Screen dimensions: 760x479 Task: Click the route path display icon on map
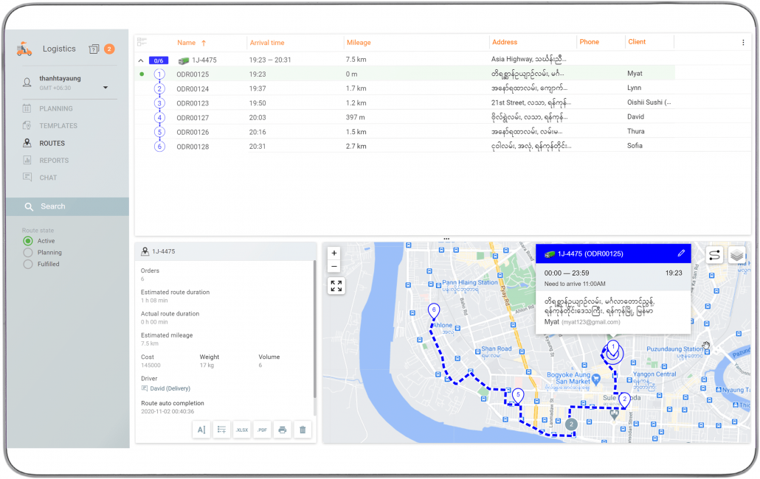(714, 255)
